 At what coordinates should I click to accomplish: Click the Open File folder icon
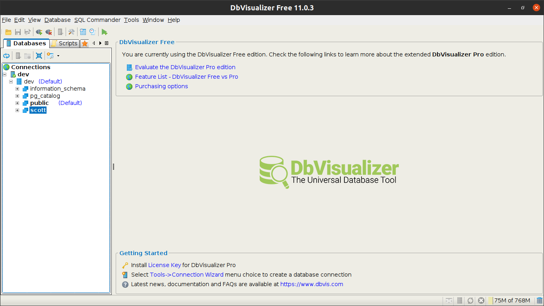pyautogui.click(x=8, y=32)
